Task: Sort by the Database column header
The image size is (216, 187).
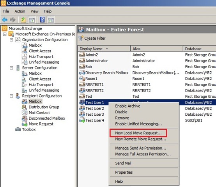Action: [200, 49]
